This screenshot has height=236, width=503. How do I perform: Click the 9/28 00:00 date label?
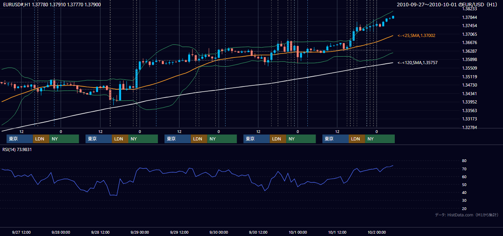click(61, 232)
